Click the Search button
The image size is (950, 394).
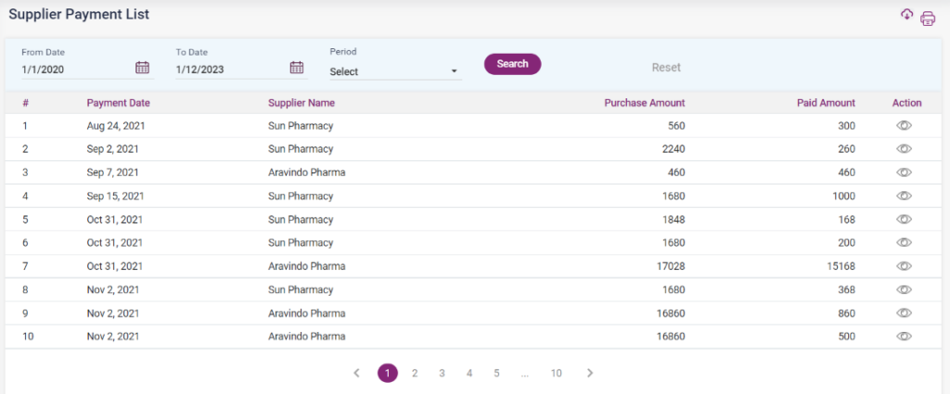[512, 64]
